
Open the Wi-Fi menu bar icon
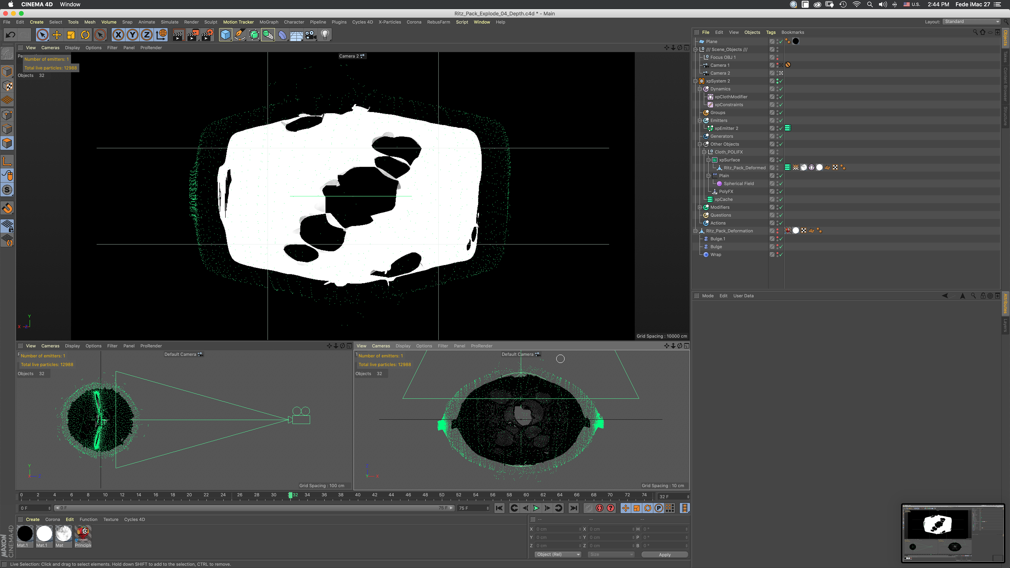pos(857,4)
